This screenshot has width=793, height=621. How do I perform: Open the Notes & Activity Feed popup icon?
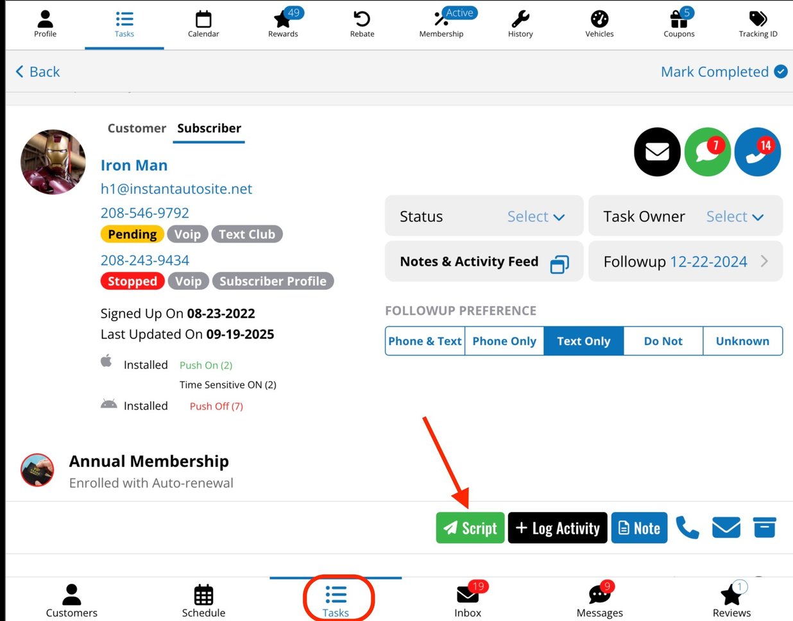pos(559,264)
